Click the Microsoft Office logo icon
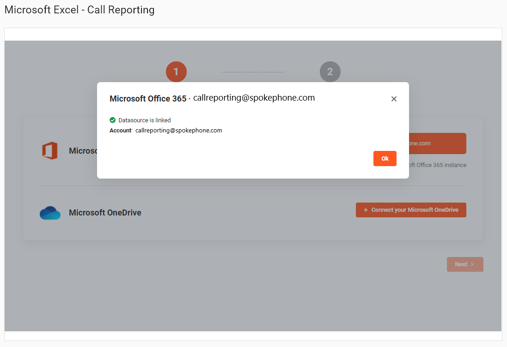The width and height of the screenshot is (507, 347). click(x=50, y=150)
